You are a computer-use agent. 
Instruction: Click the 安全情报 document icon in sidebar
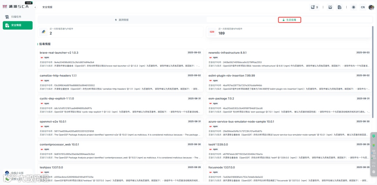(7, 25)
